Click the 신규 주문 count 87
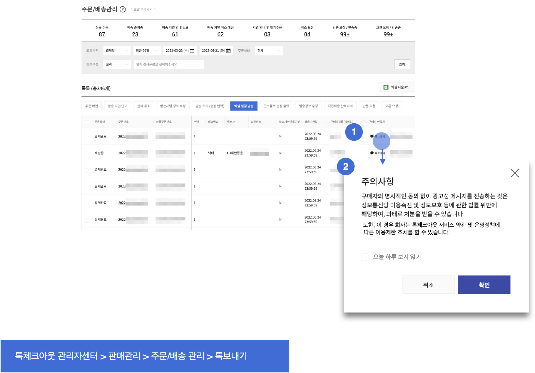Image resolution: width=535 pixels, height=373 pixels. coord(102,34)
